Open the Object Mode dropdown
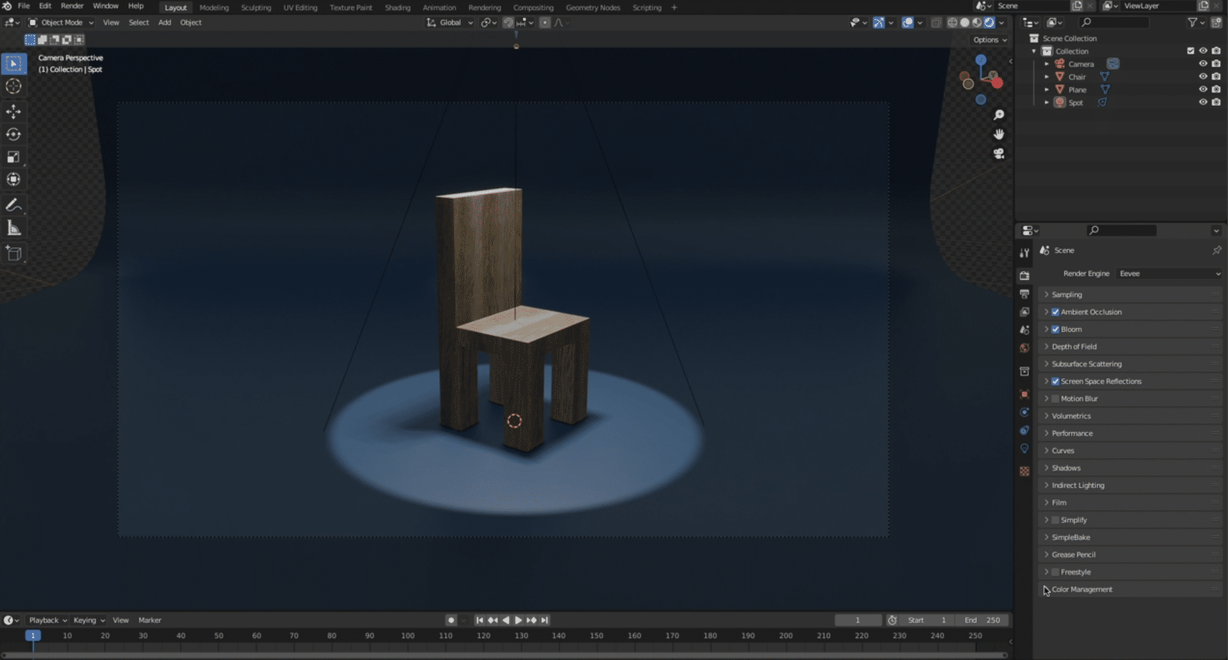The image size is (1228, 660). (x=62, y=22)
